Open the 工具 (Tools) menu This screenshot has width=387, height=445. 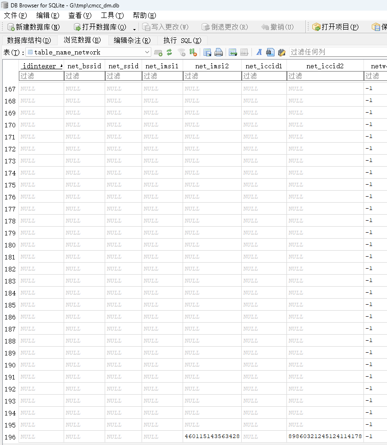pos(112,16)
